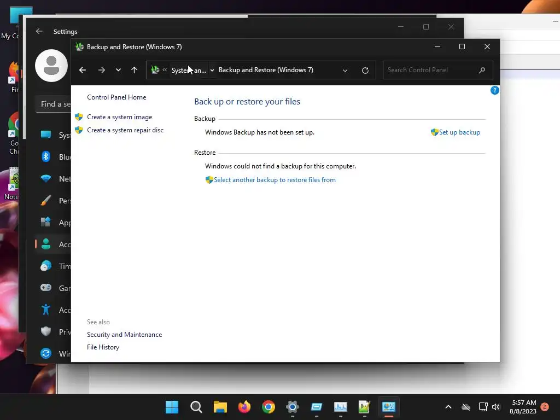This screenshot has width=560, height=420.
Task: Show hidden tray icons chevron
Action: [448, 407]
